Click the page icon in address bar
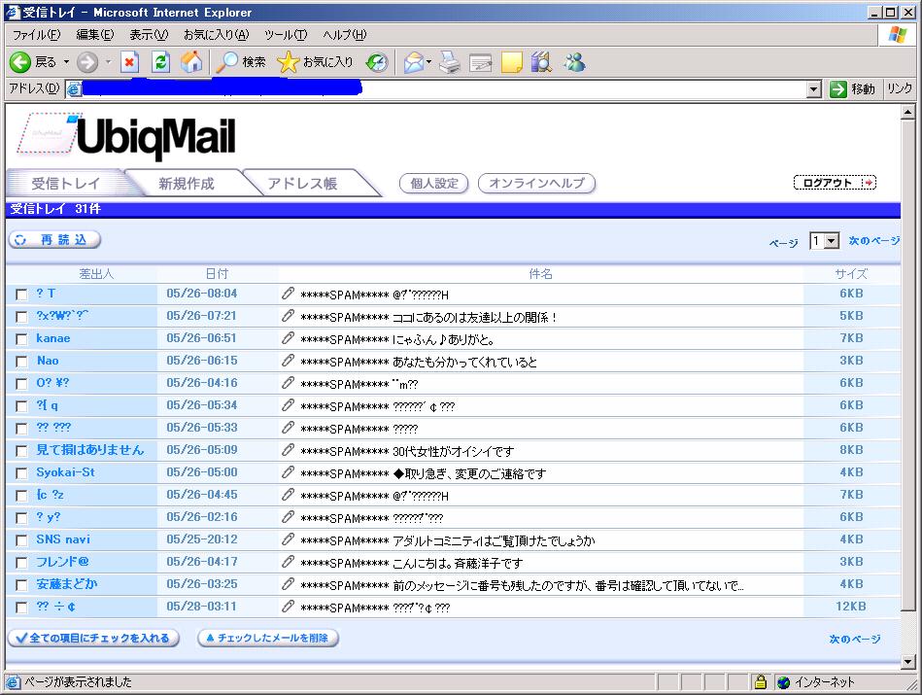This screenshot has width=922, height=695. pos(74,89)
